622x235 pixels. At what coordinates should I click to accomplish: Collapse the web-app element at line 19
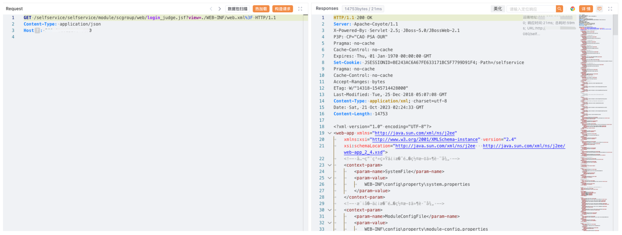[x=329, y=133]
